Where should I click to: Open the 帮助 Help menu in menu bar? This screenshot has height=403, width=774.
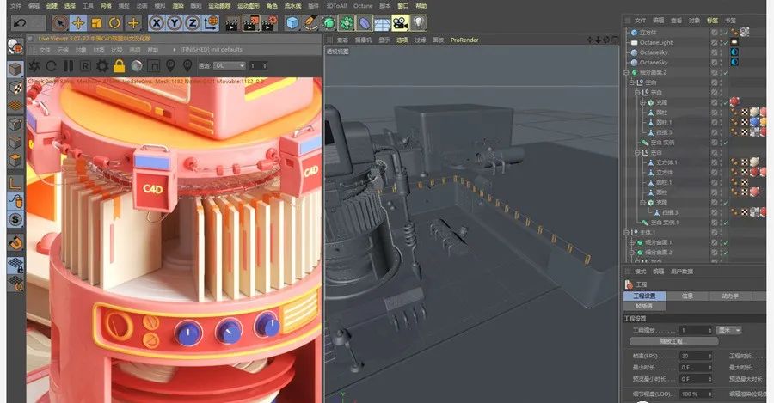[421, 6]
